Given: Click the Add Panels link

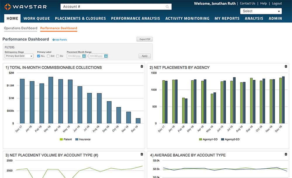Looking at the screenshot, I should (61, 40).
